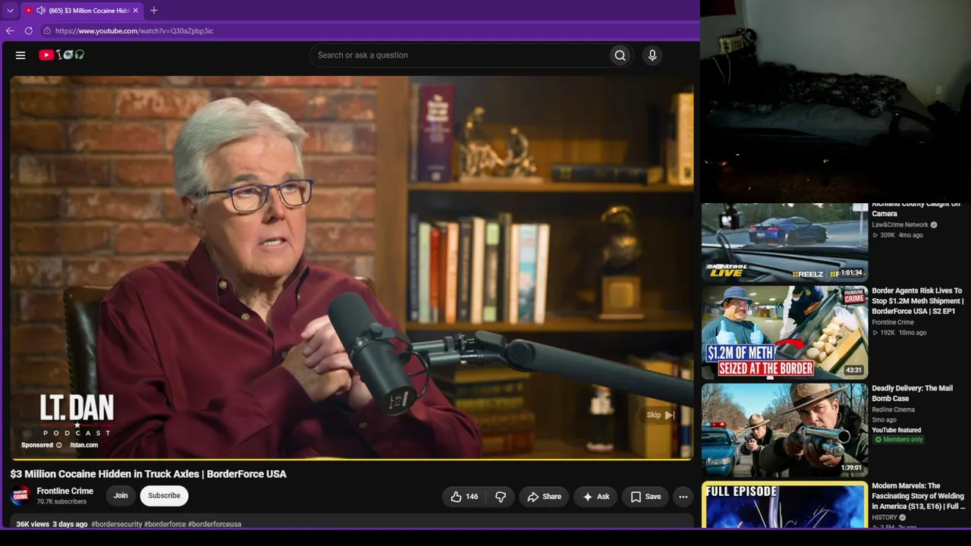
Task: Click the #bordersecurity hashtag
Action: 116,524
